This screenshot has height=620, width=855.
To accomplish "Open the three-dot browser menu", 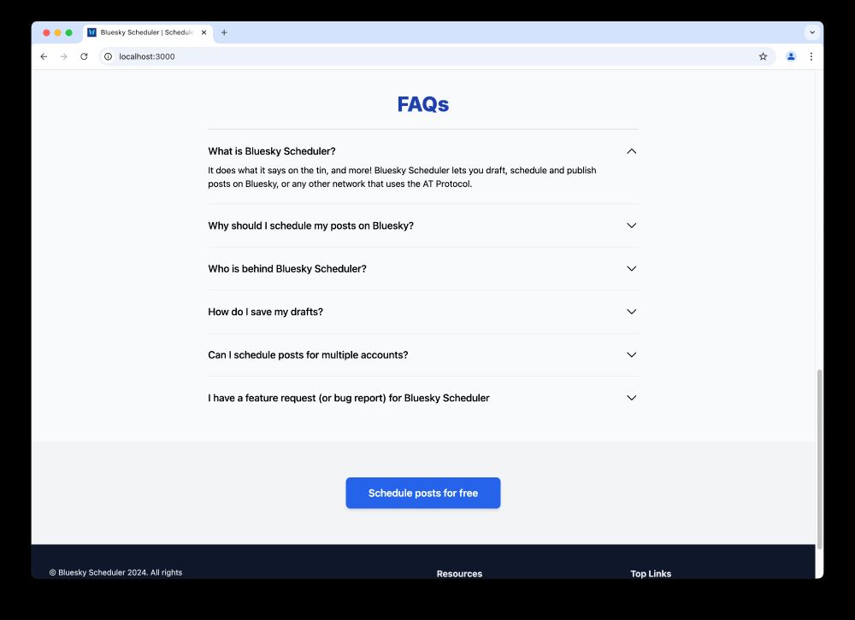I will click(811, 56).
